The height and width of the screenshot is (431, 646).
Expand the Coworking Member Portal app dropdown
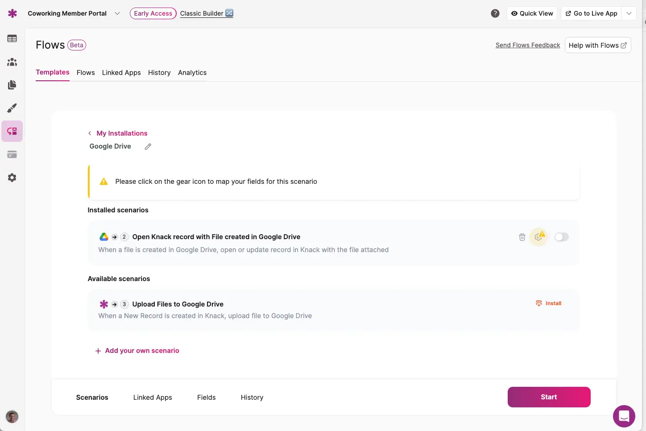(117, 13)
